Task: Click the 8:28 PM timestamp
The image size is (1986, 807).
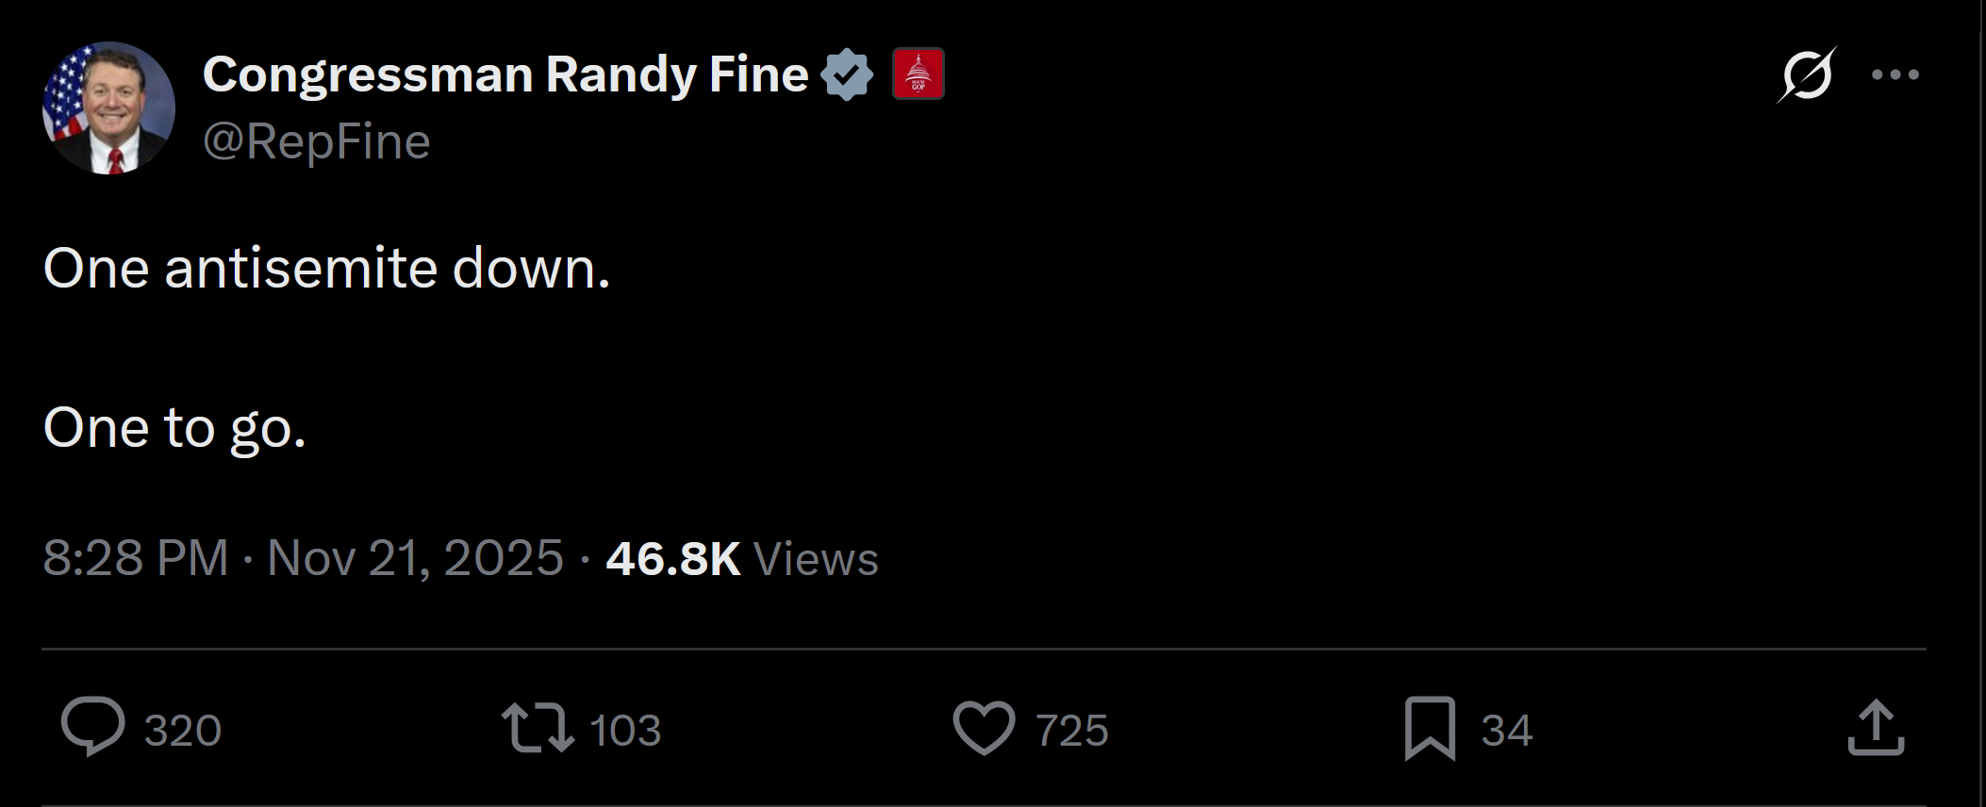Action: [x=136, y=558]
